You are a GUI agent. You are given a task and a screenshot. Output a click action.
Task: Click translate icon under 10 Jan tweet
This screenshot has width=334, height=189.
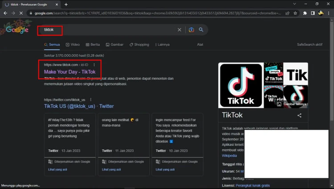(158, 162)
